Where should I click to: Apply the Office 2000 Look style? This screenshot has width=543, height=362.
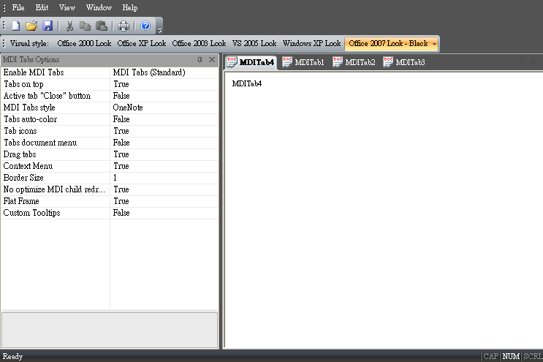84,44
